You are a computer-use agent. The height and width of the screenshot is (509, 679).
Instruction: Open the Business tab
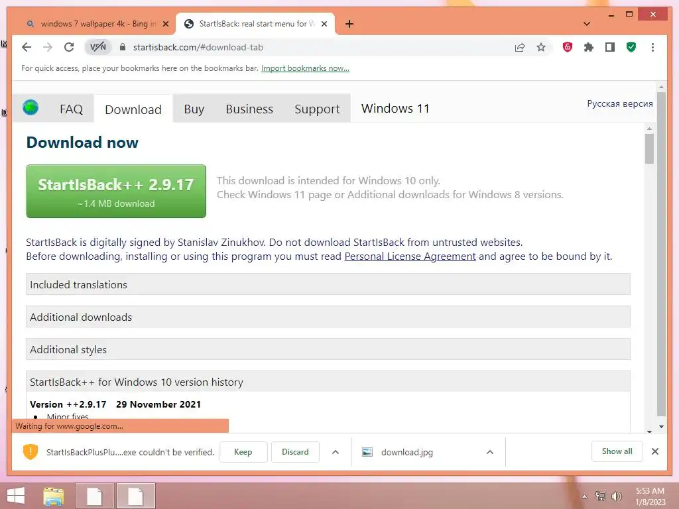click(249, 109)
